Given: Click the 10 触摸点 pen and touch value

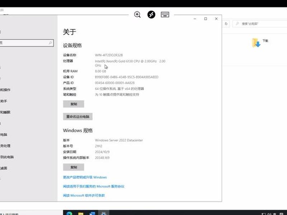Looking at the screenshot, I should click(x=117, y=95).
